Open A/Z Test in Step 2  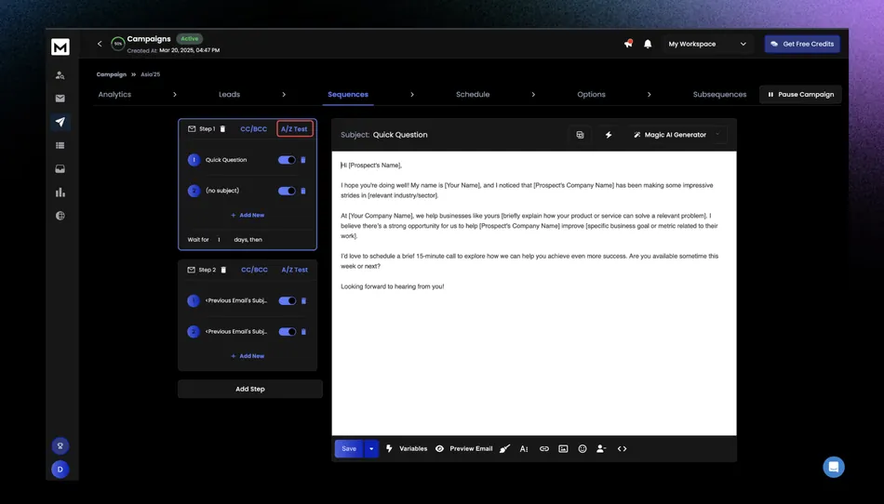(295, 270)
